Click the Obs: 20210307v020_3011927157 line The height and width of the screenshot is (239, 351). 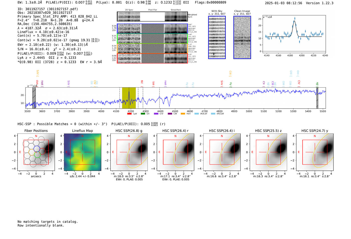click(x=45, y=13)
